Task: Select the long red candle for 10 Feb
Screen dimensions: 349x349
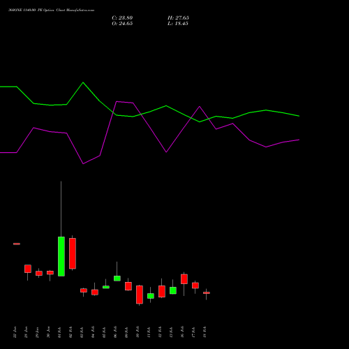Action: 140,295
